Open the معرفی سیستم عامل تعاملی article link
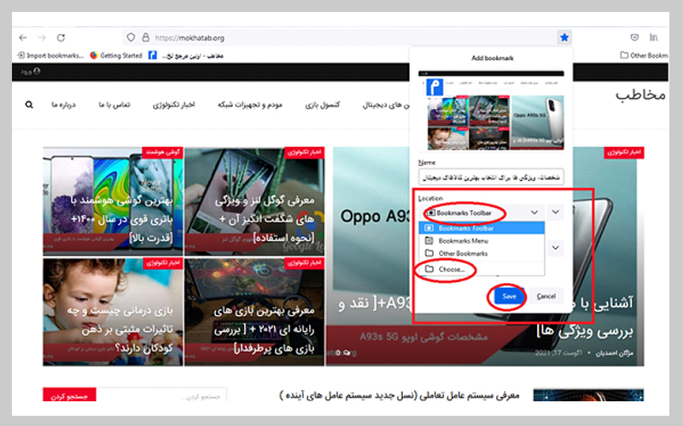This screenshot has width=683, height=426. click(400, 395)
